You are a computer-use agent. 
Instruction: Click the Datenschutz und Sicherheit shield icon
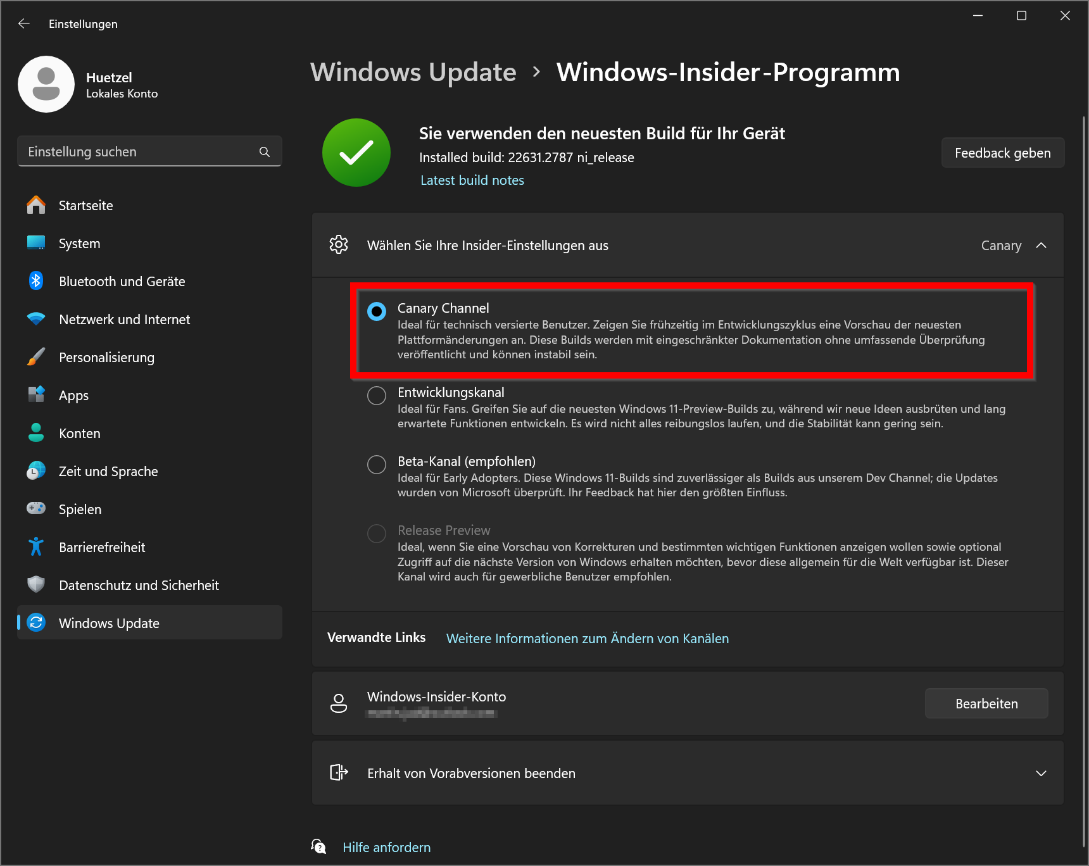point(36,584)
